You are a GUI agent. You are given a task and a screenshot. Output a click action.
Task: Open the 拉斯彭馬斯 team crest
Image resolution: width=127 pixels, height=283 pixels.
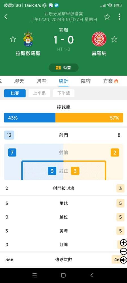(x=28, y=39)
